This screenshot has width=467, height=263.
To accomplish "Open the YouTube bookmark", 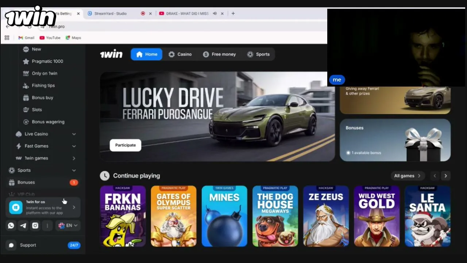I will click(x=50, y=38).
